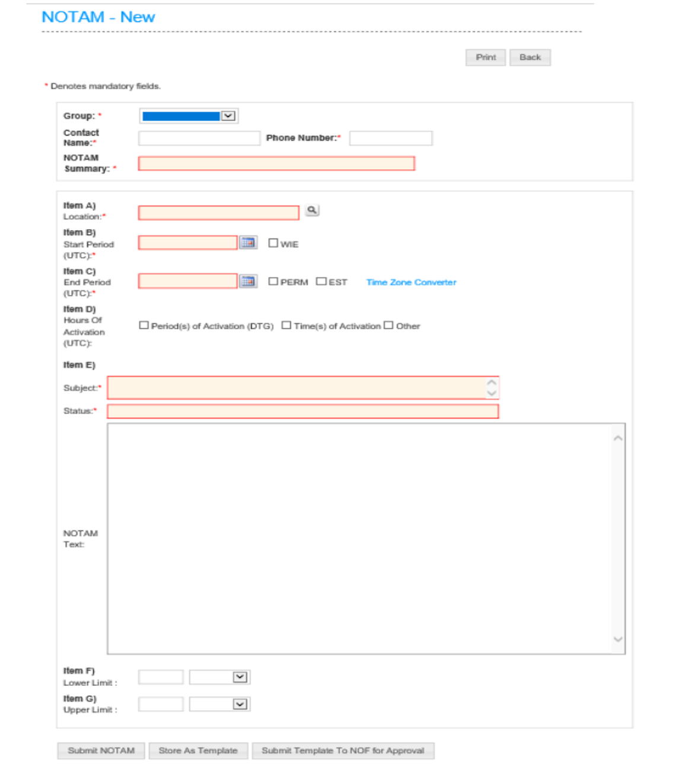Focus the End Period (UTC) field
This screenshot has width=676, height=782.
[x=187, y=281]
